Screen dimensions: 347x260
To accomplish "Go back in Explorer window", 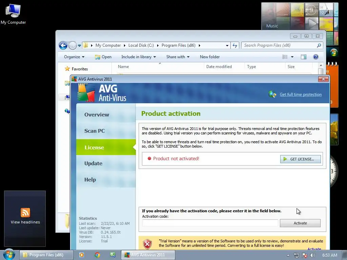I will coord(63,46).
